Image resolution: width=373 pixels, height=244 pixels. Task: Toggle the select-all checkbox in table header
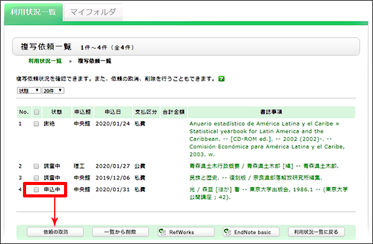[x=37, y=112]
